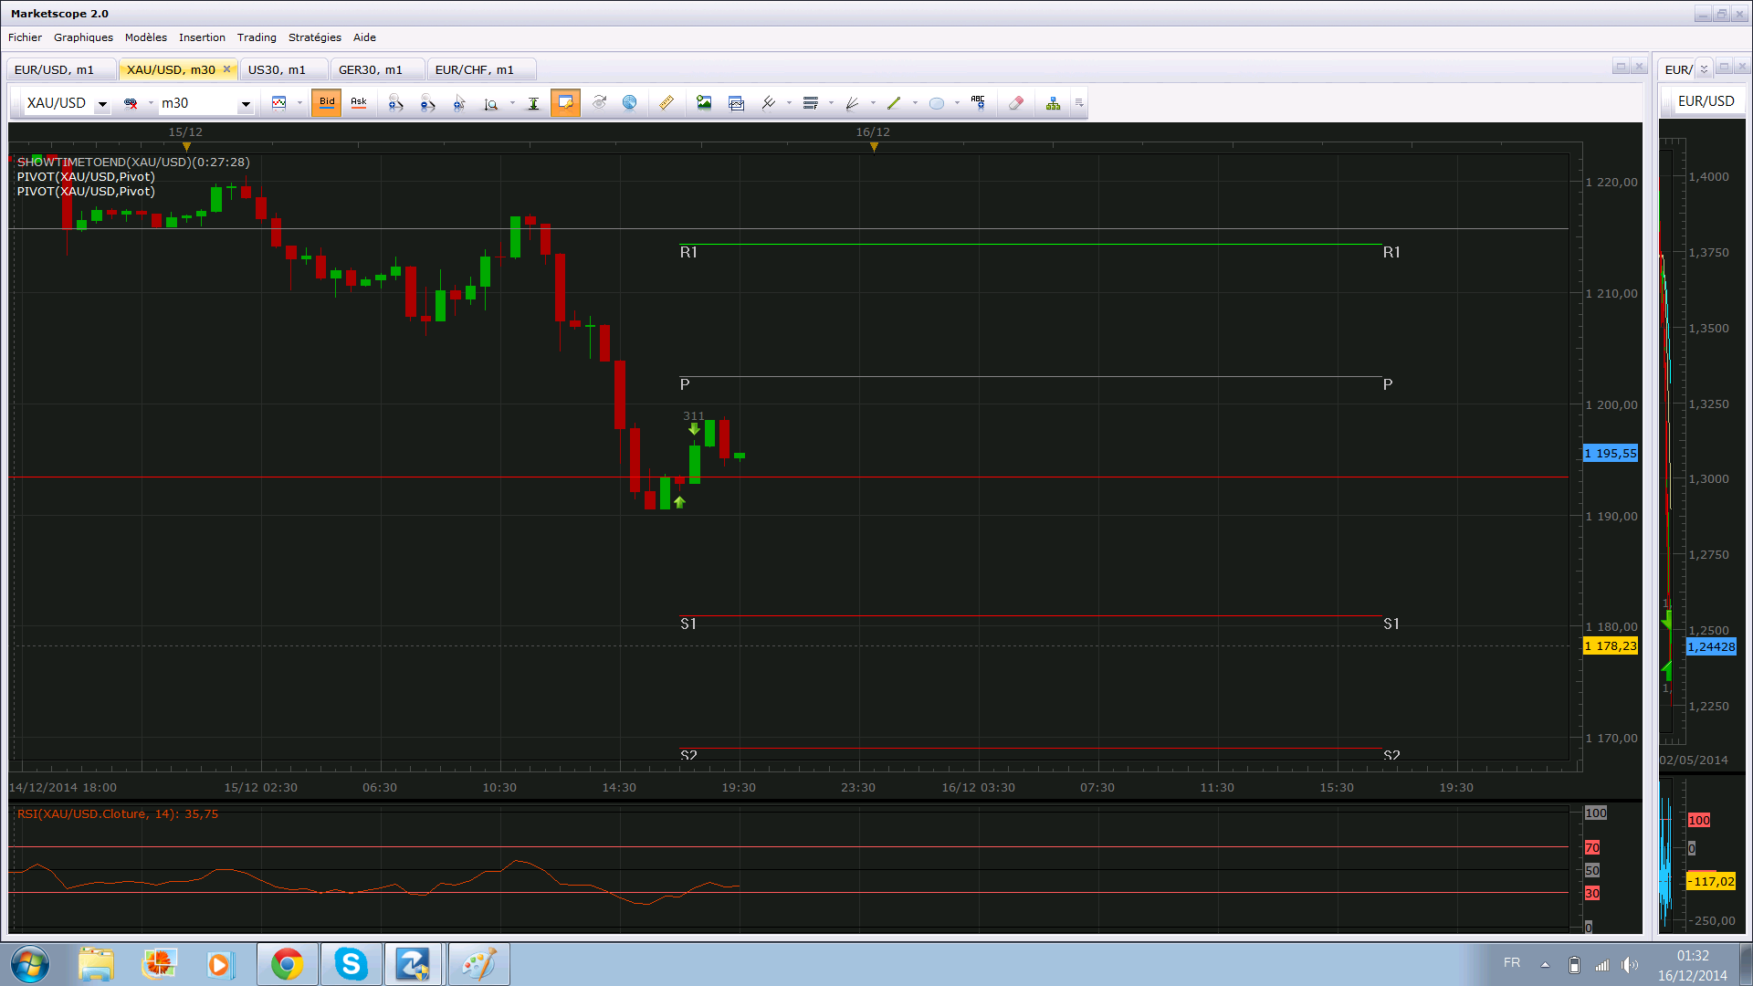
Task: Expand the chart type dropdown arrow
Action: tap(299, 103)
